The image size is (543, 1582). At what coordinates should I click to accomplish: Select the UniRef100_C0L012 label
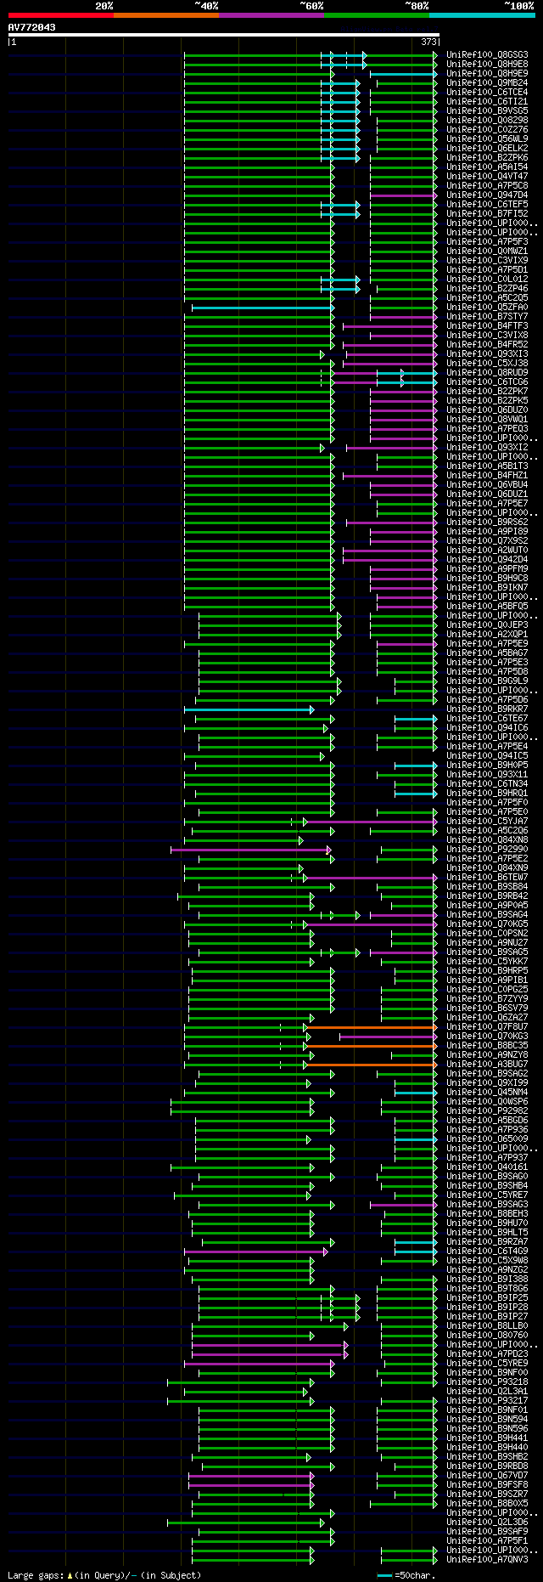pos(487,280)
